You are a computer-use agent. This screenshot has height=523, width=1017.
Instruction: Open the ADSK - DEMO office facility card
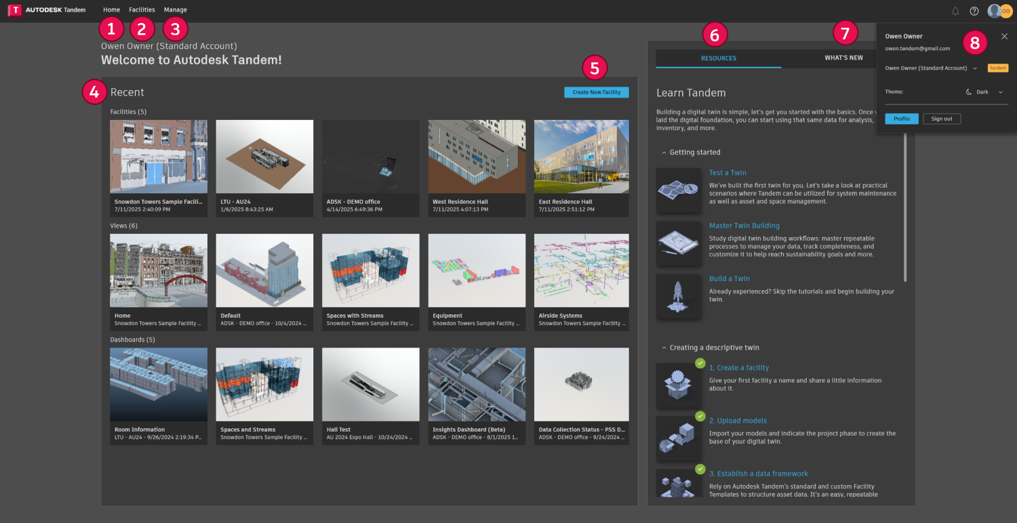371,168
